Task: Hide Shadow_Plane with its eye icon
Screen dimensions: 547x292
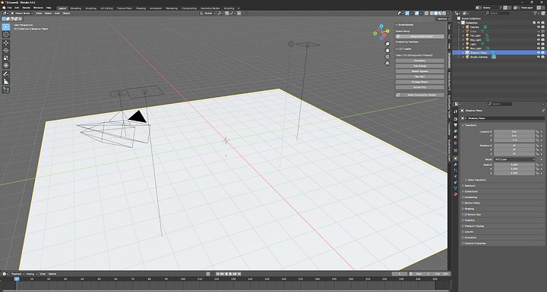Action: (x=539, y=52)
